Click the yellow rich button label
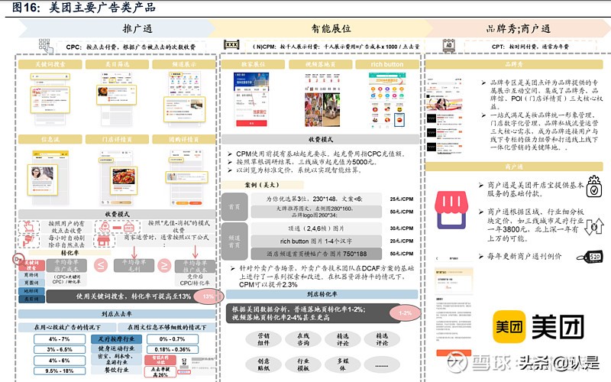The image size is (611, 382). [387, 64]
